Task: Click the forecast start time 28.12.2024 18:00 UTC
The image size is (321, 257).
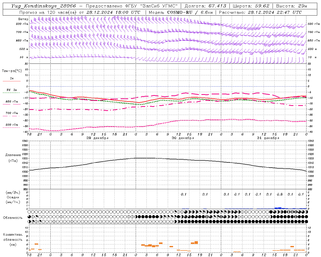Action: tap(113, 12)
